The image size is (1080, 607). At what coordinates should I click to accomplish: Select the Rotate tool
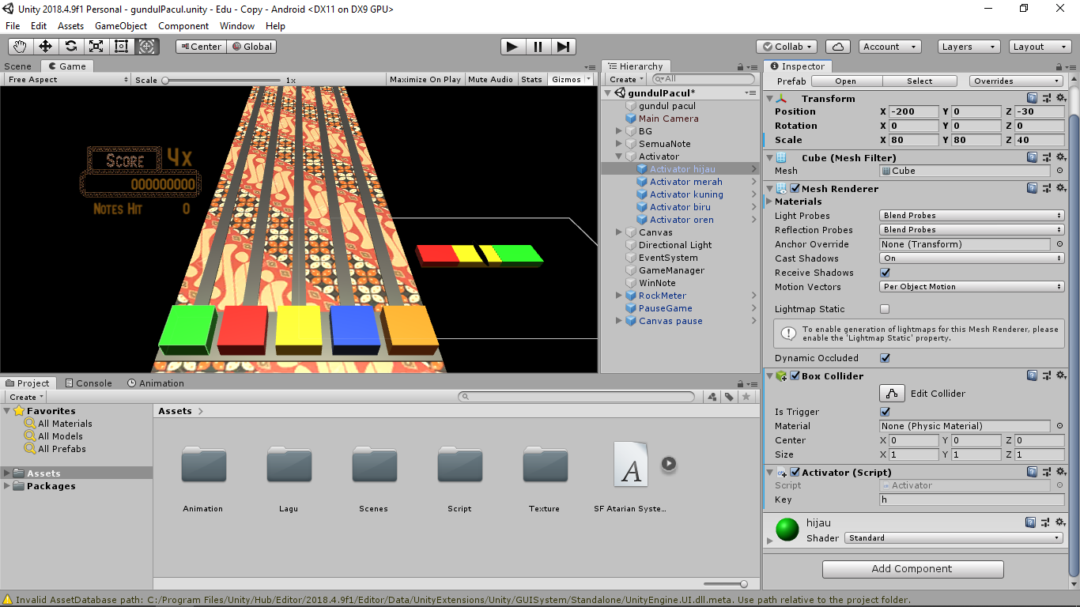pyautogui.click(x=70, y=47)
